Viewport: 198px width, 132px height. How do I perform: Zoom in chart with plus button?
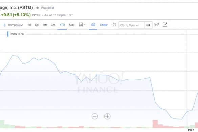point(107,116)
